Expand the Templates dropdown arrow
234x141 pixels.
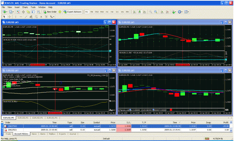(188, 12)
